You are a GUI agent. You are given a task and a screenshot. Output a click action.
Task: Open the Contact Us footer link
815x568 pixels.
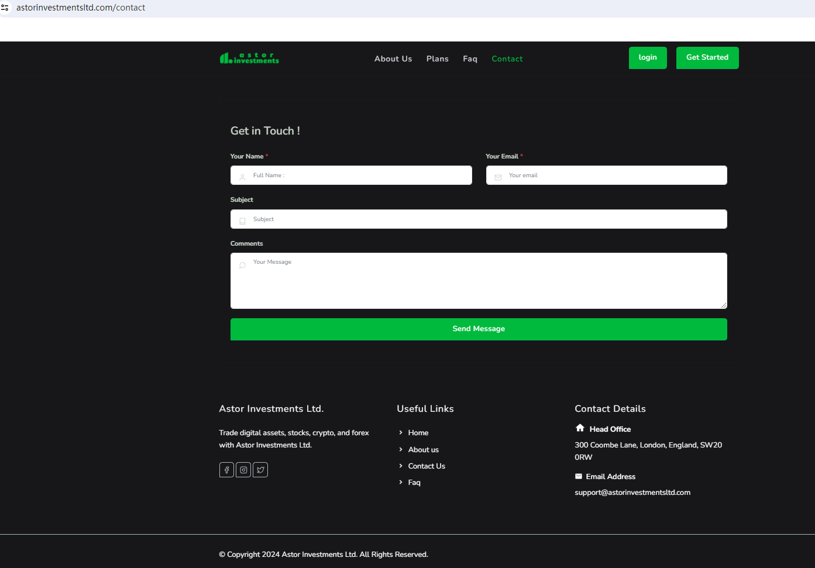pyautogui.click(x=426, y=466)
